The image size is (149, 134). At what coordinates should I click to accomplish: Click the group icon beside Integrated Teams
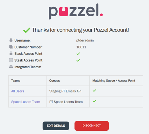click(11, 67)
